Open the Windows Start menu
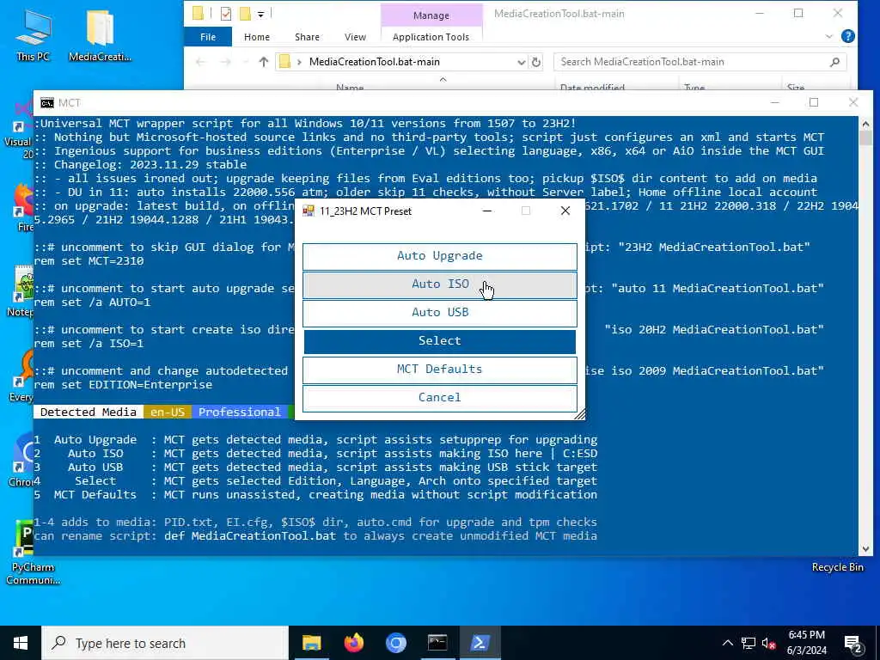The width and height of the screenshot is (880, 660). 21,643
